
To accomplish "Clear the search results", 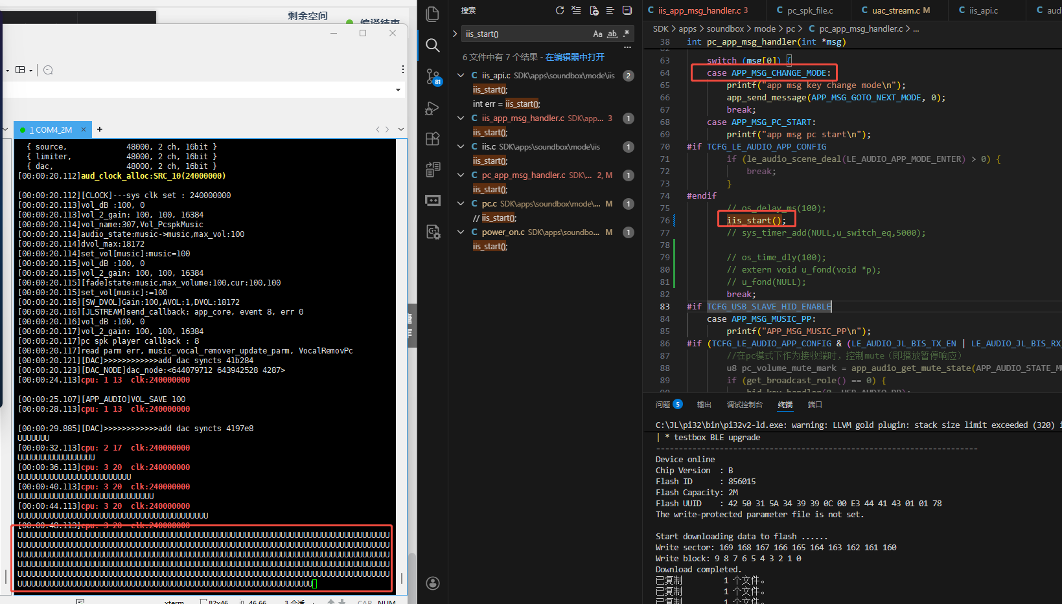I will point(577,10).
